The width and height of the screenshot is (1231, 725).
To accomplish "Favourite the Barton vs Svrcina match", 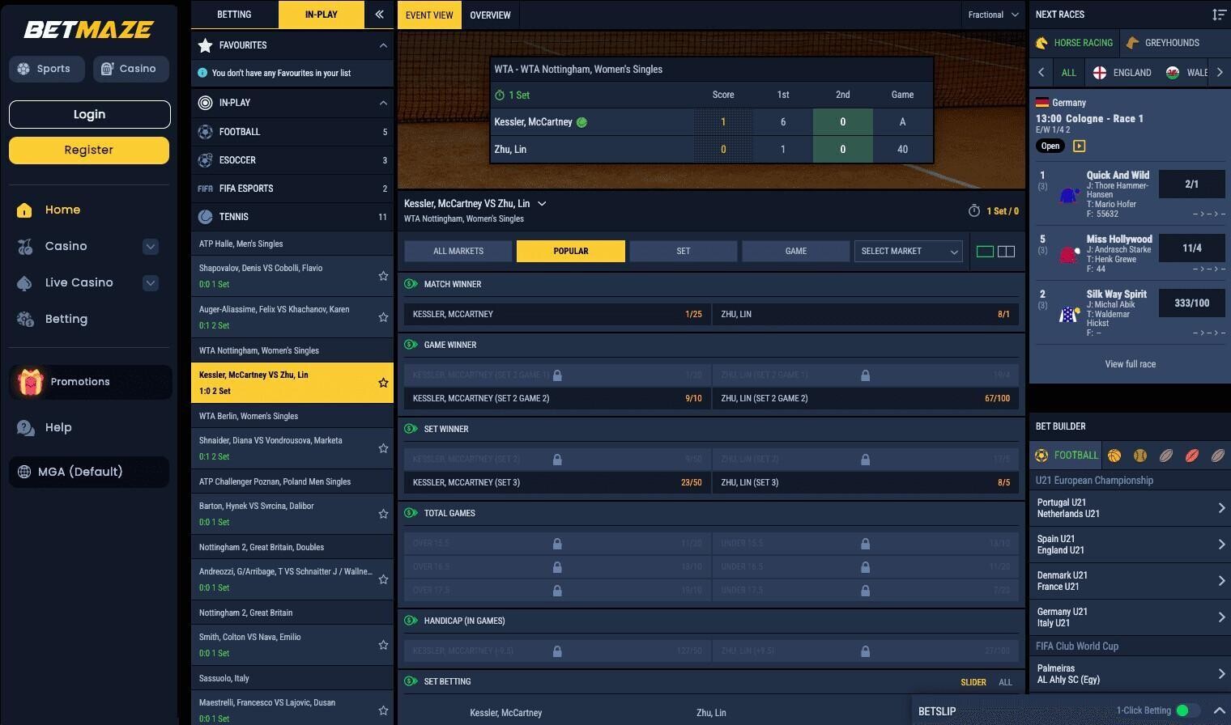I will coord(383,514).
